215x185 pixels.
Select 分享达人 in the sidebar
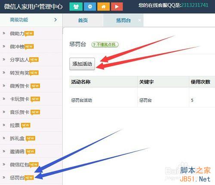(31, 60)
